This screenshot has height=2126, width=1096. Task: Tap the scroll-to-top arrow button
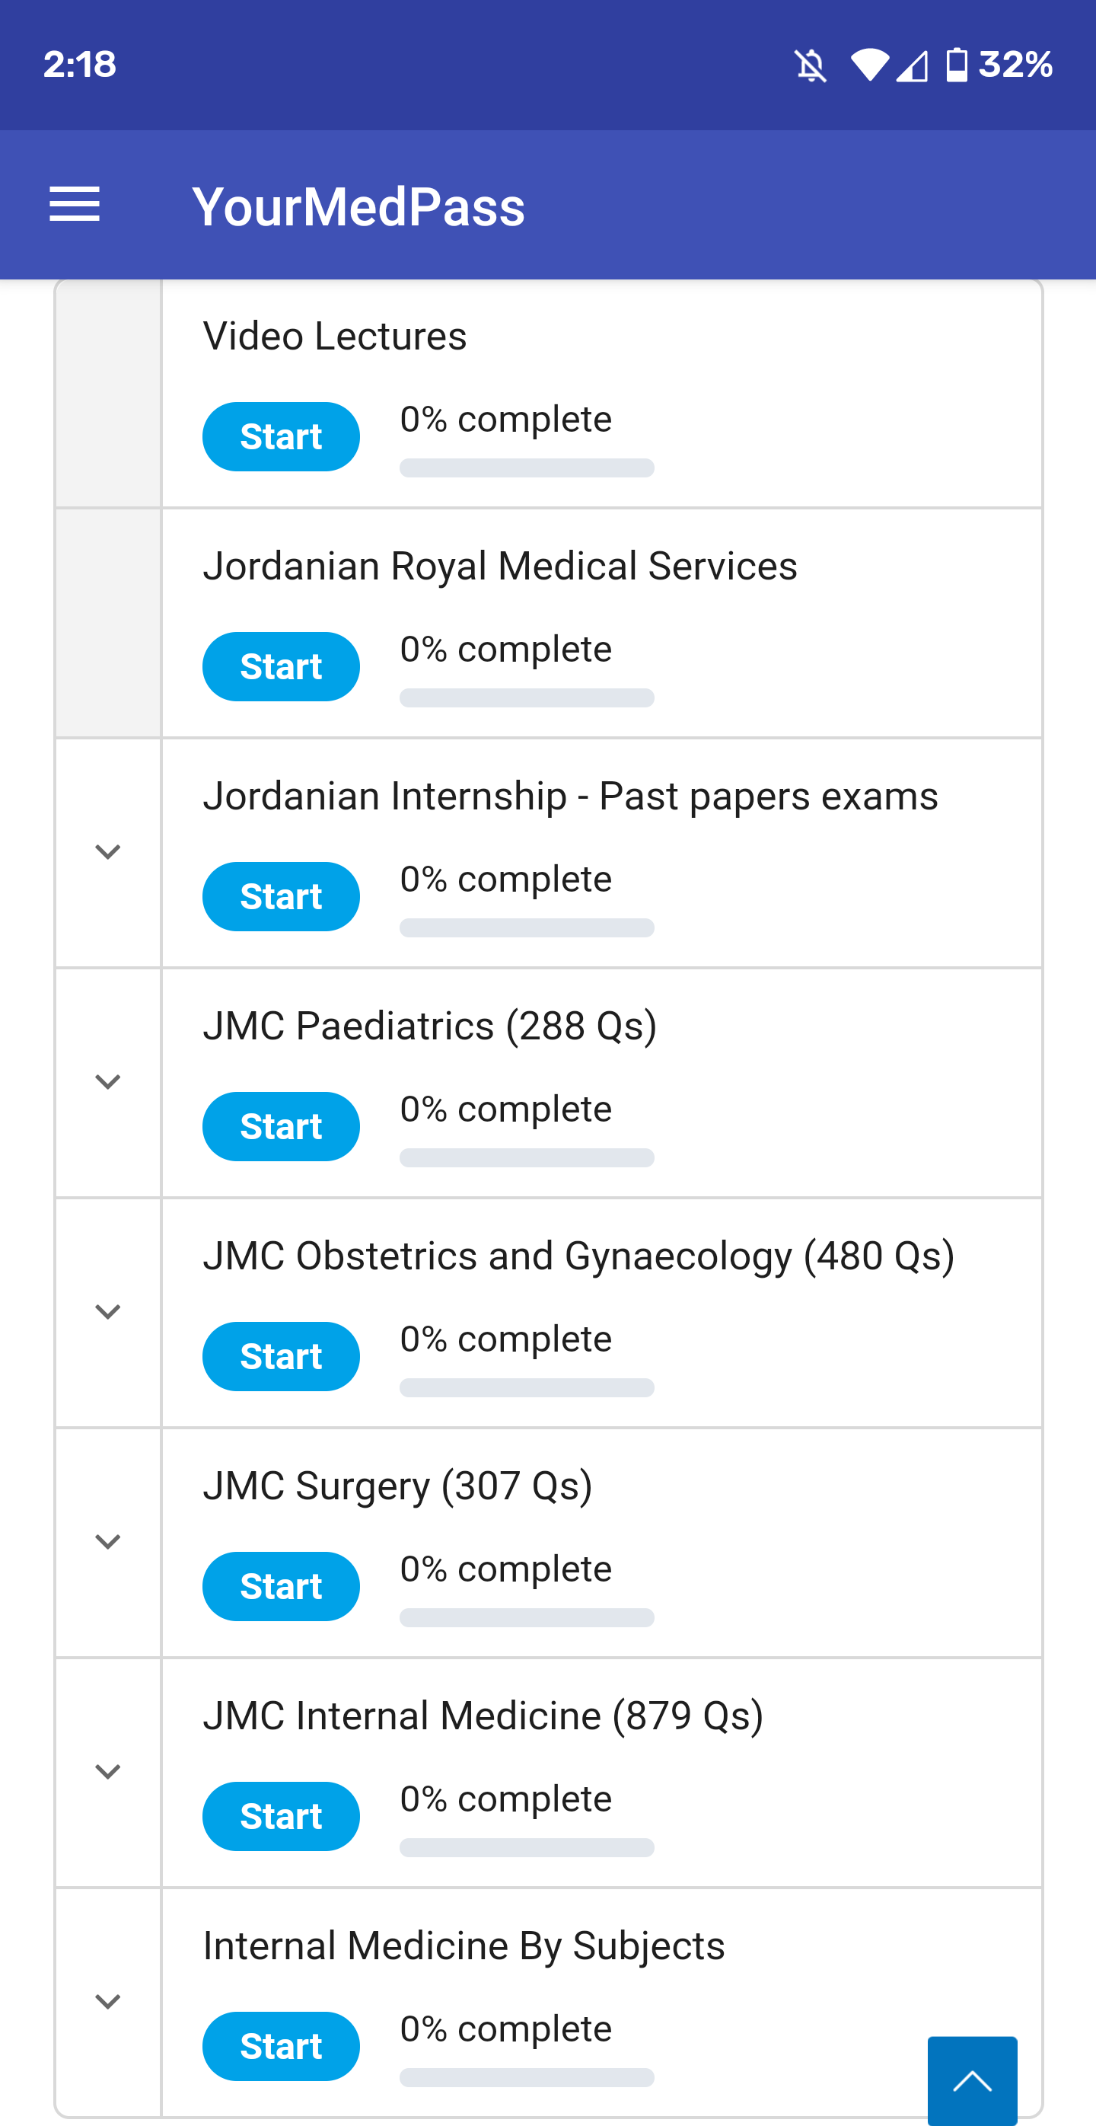971,2080
